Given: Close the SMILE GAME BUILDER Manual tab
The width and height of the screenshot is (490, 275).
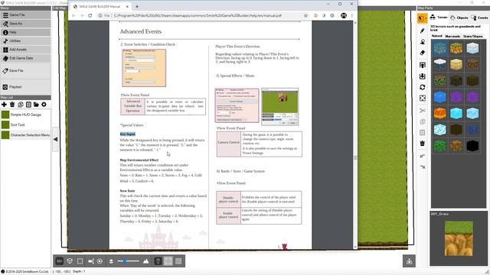Looking at the screenshot, I should (127, 7).
